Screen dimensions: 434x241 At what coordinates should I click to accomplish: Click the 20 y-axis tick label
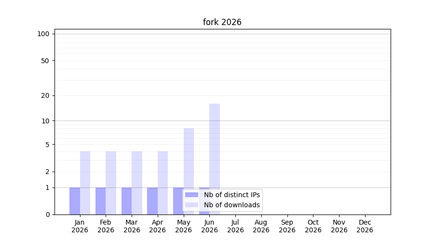point(45,96)
